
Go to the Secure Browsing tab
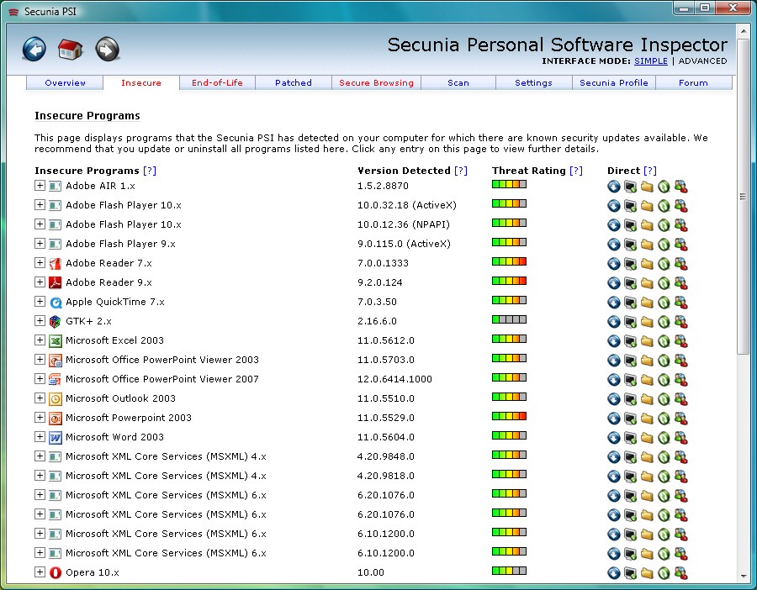[376, 83]
